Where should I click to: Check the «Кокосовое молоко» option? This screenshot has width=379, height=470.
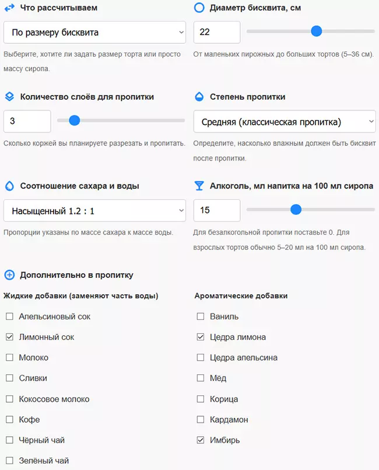coord(9,399)
